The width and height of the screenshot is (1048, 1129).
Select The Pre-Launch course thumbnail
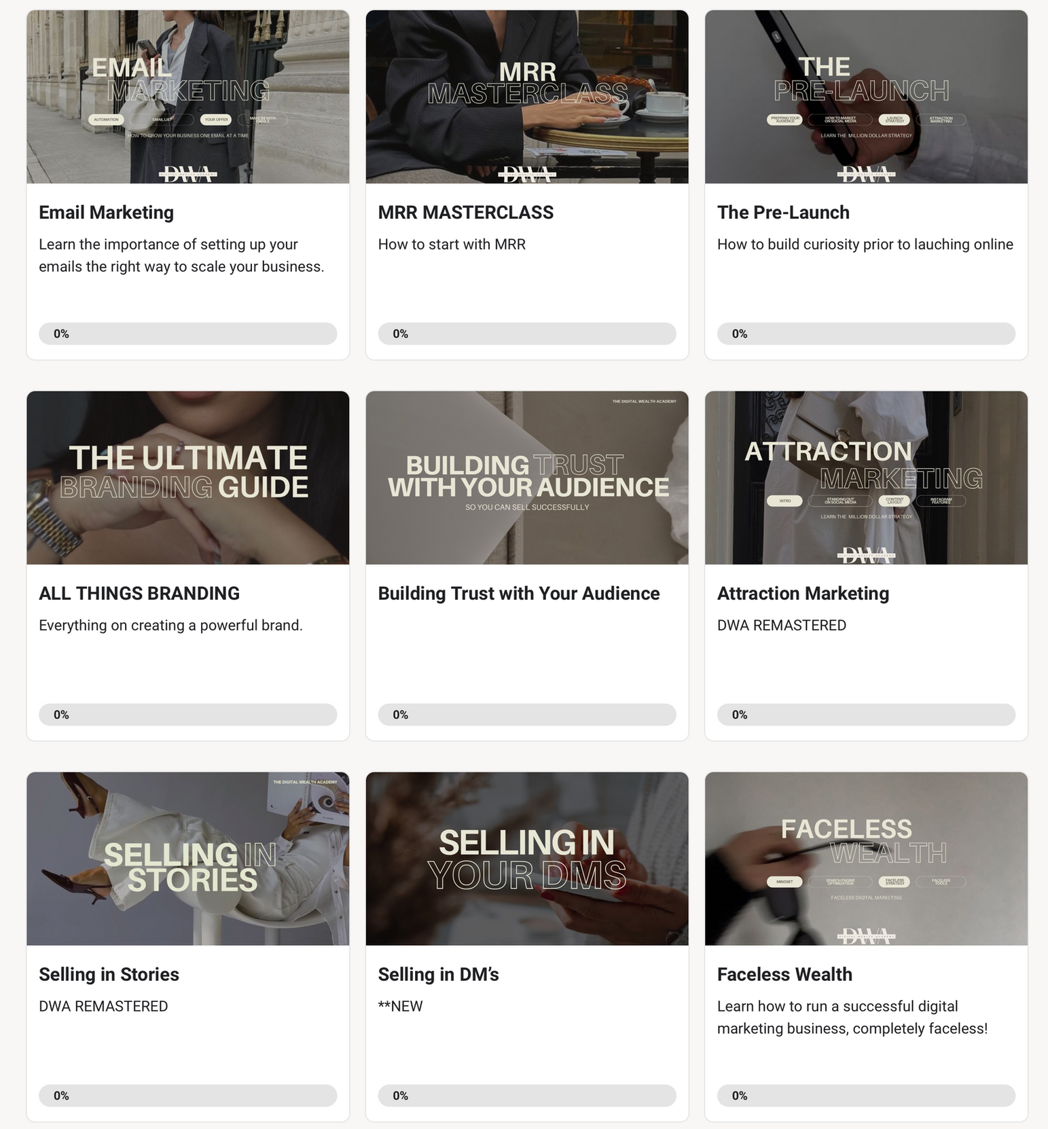[866, 96]
